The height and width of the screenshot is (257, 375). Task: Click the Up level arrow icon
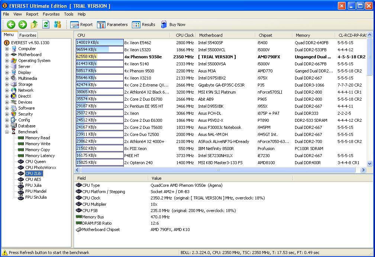[x=34, y=25]
